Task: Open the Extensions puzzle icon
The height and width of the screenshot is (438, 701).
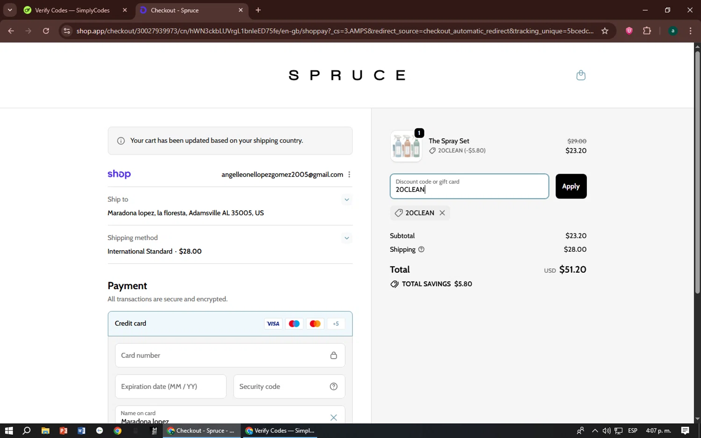Action: (x=647, y=31)
